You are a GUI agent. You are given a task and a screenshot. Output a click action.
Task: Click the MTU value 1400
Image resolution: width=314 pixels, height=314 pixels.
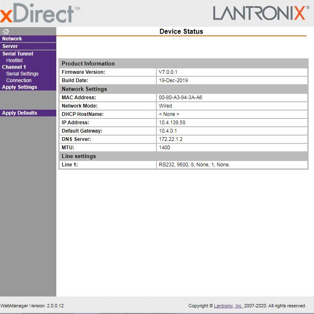pos(164,148)
